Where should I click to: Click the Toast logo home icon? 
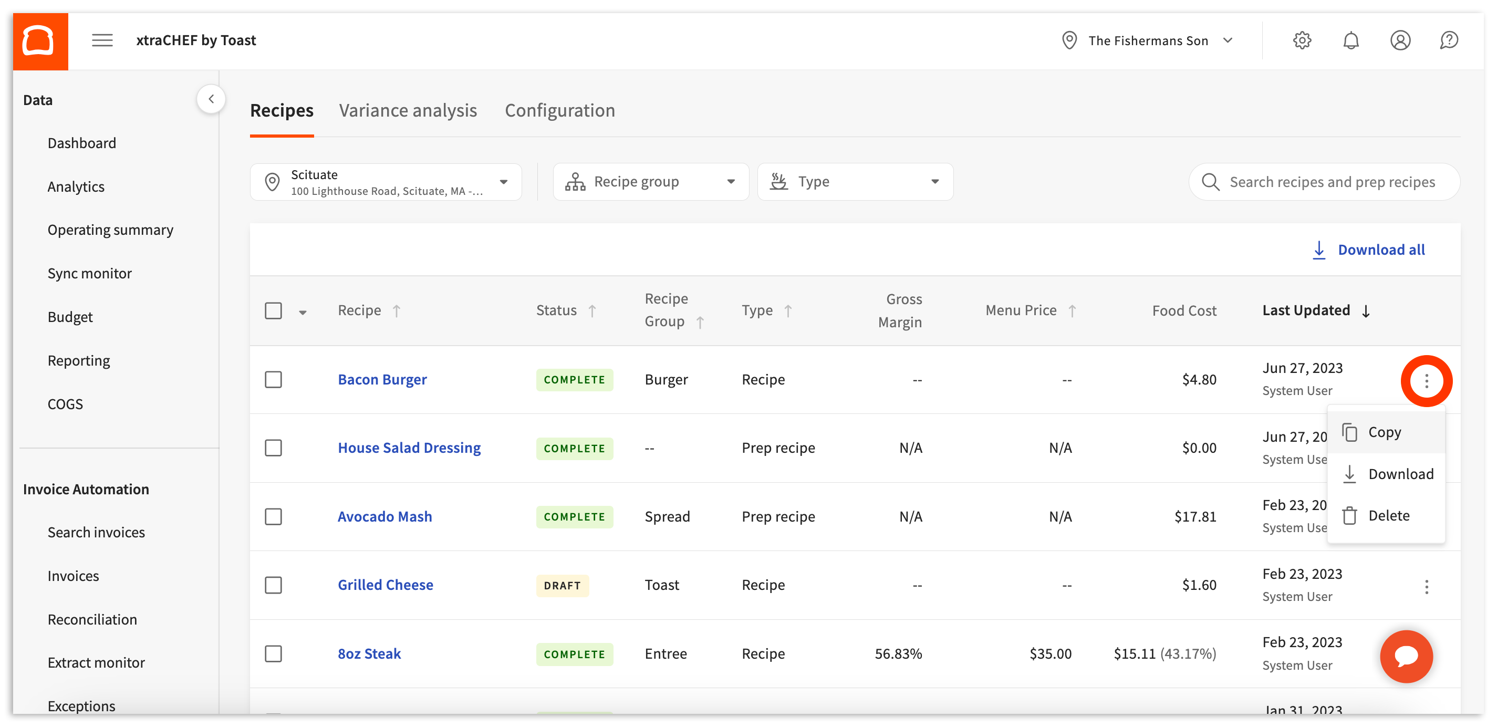39,40
